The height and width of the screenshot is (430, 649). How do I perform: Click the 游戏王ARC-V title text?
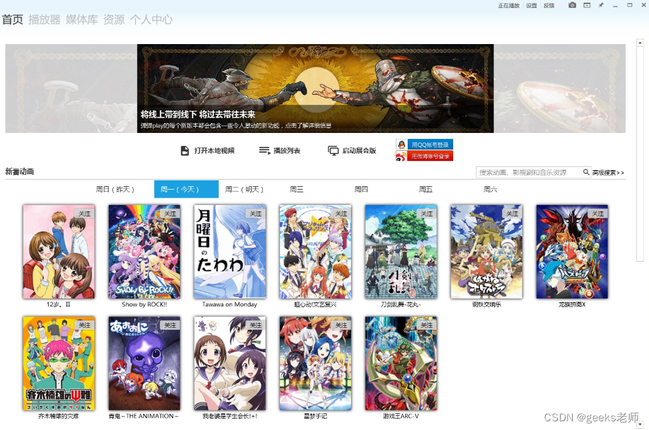pyautogui.click(x=401, y=417)
